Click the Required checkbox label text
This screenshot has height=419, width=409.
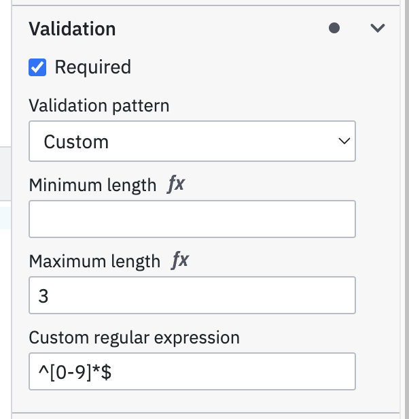click(x=92, y=67)
